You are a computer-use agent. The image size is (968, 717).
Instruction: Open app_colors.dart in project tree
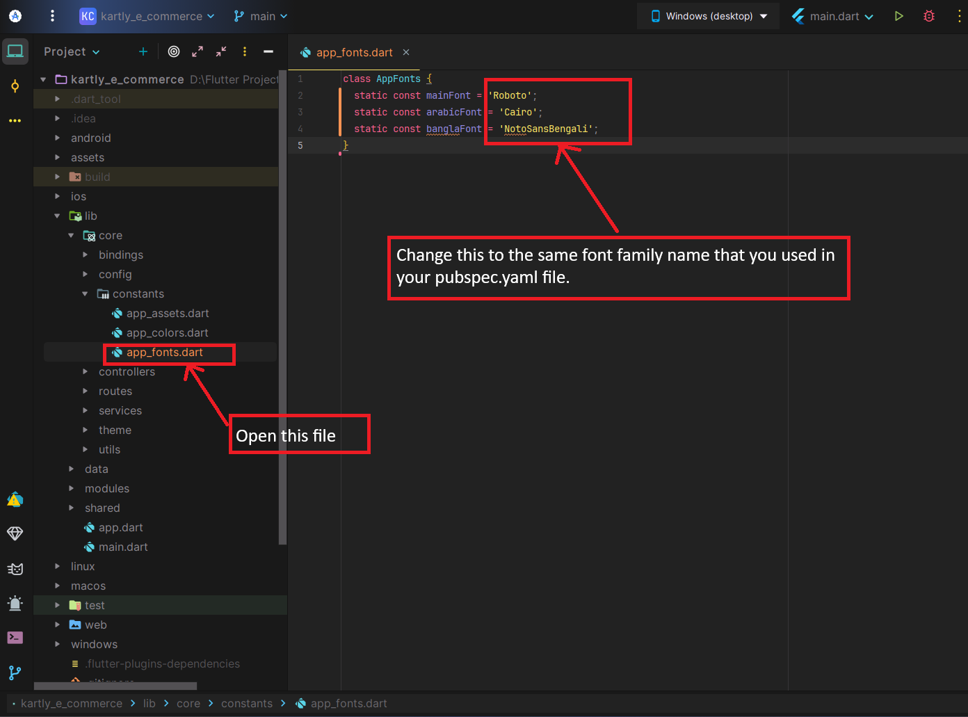click(x=167, y=333)
